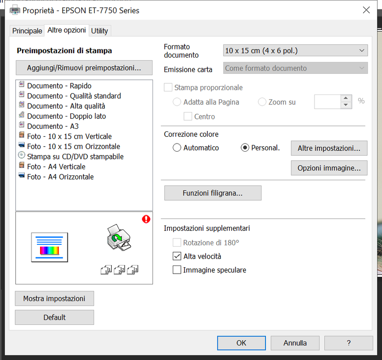Click the printer preview icon with green arrow
The width and height of the screenshot is (382, 360).
pos(119,238)
